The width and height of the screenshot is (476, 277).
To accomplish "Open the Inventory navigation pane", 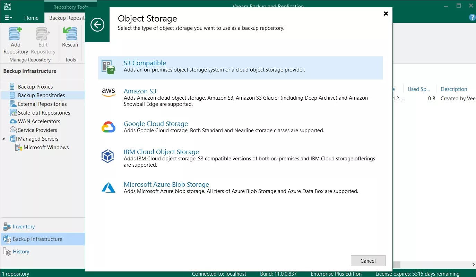I will point(24,227).
